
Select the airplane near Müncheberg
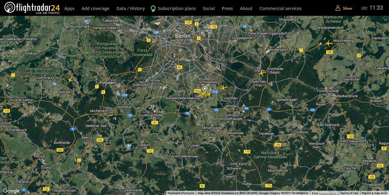(x=329, y=43)
